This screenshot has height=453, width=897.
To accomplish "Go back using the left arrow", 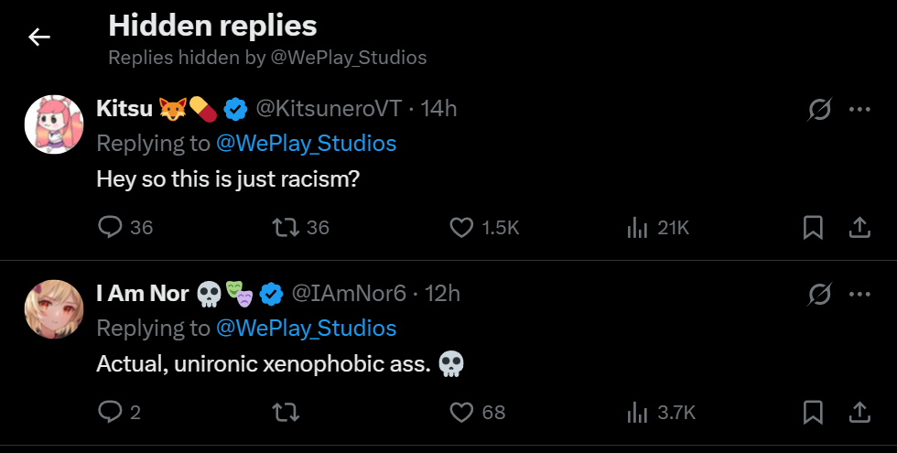I will [x=38, y=37].
